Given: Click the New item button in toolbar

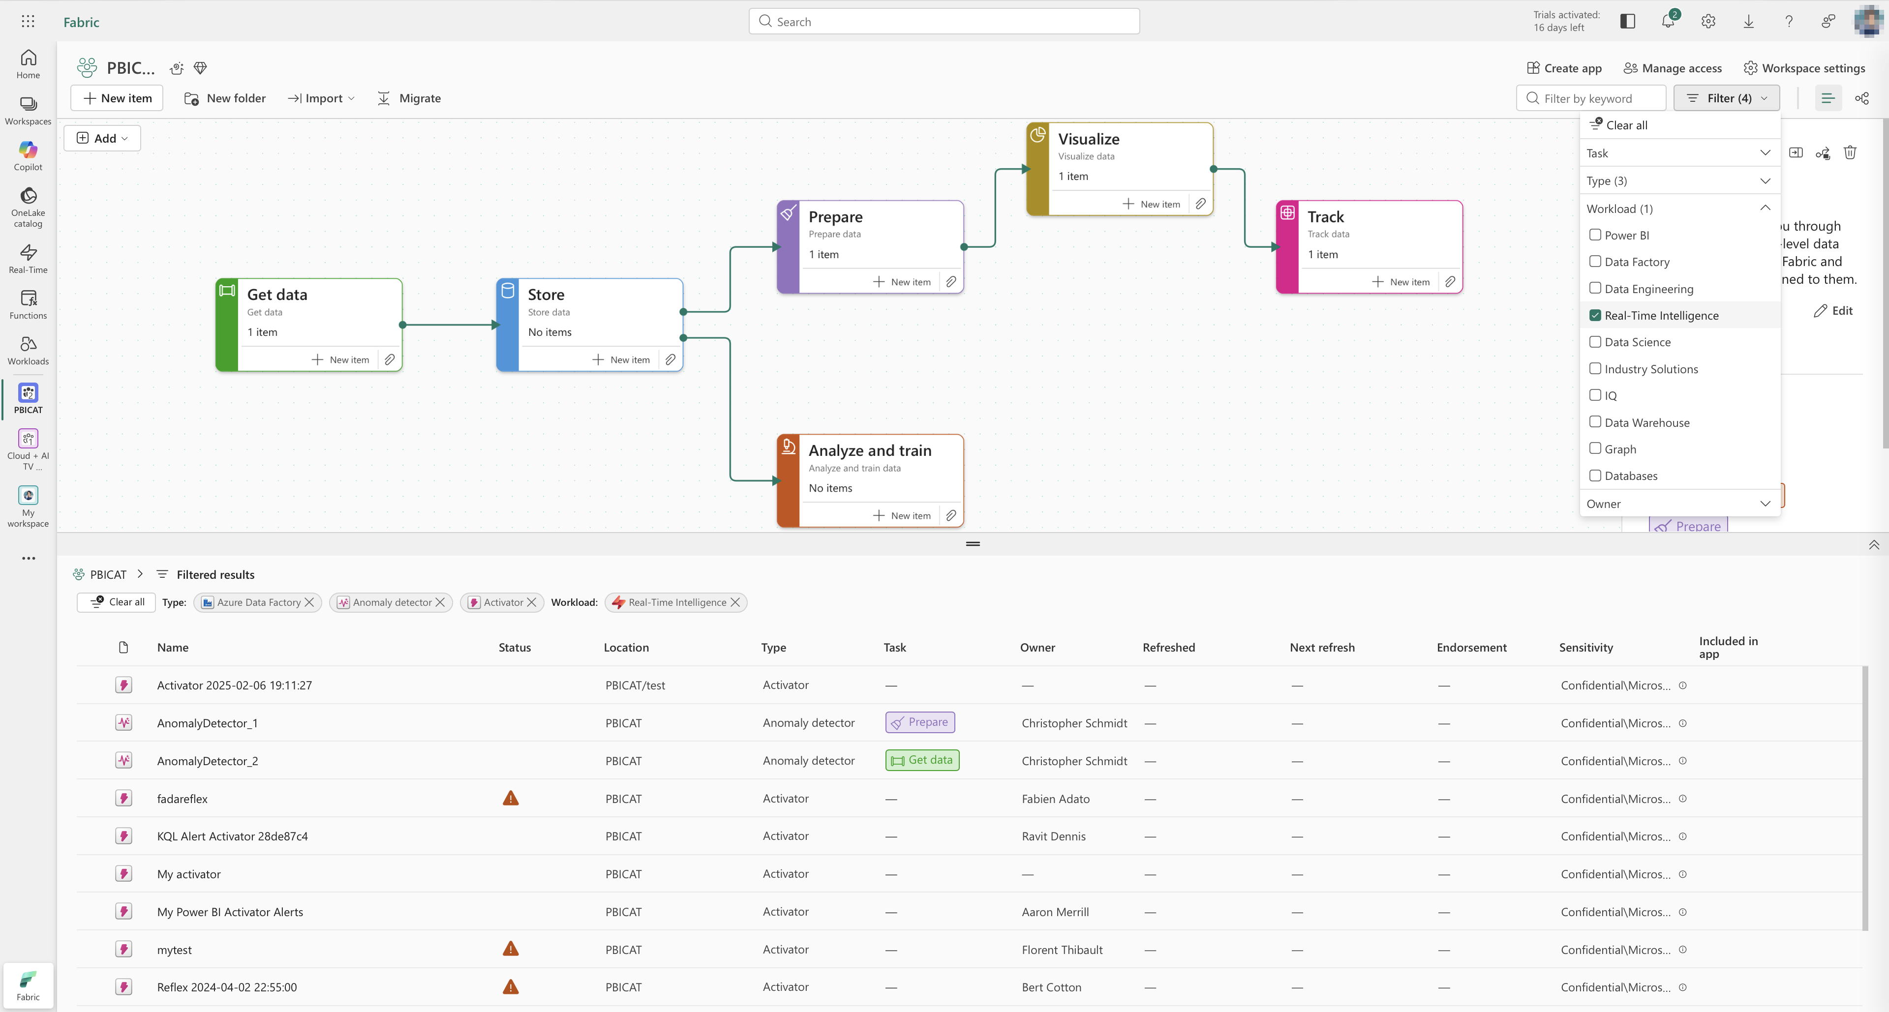Looking at the screenshot, I should click(x=117, y=98).
